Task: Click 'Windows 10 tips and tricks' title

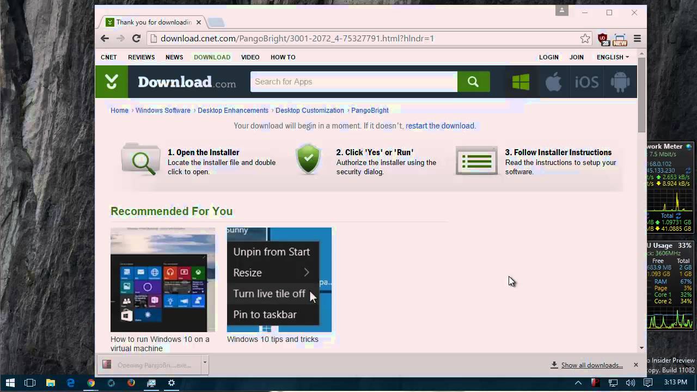Action: [x=273, y=339]
